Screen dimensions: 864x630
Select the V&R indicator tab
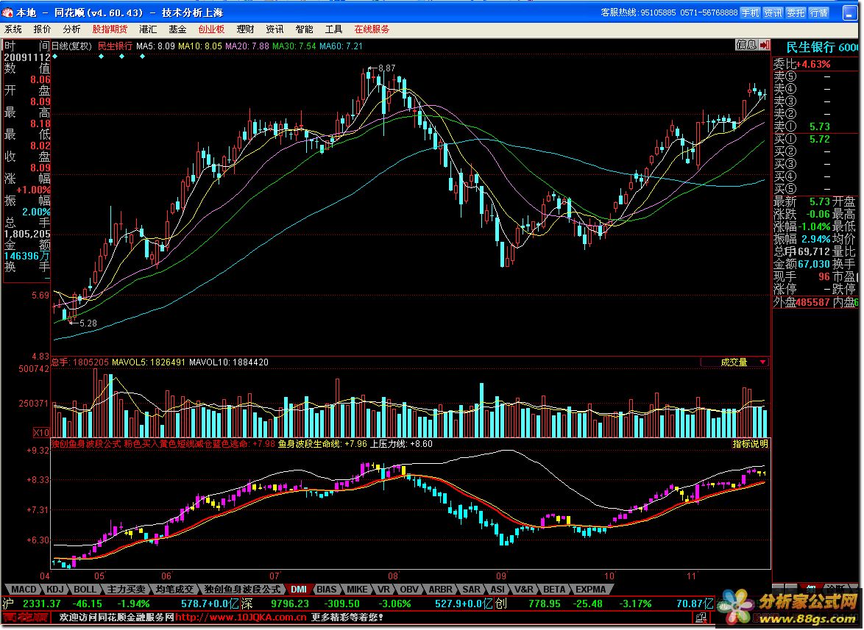click(523, 590)
